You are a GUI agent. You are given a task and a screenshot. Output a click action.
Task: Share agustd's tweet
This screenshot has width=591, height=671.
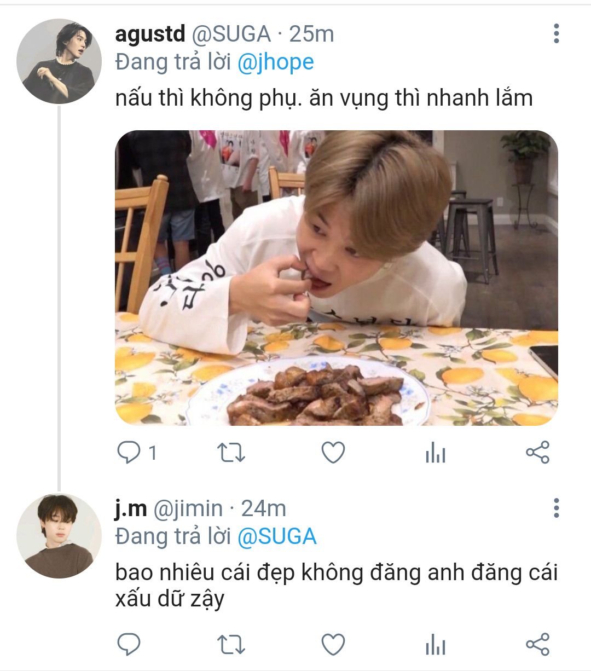tap(537, 453)
